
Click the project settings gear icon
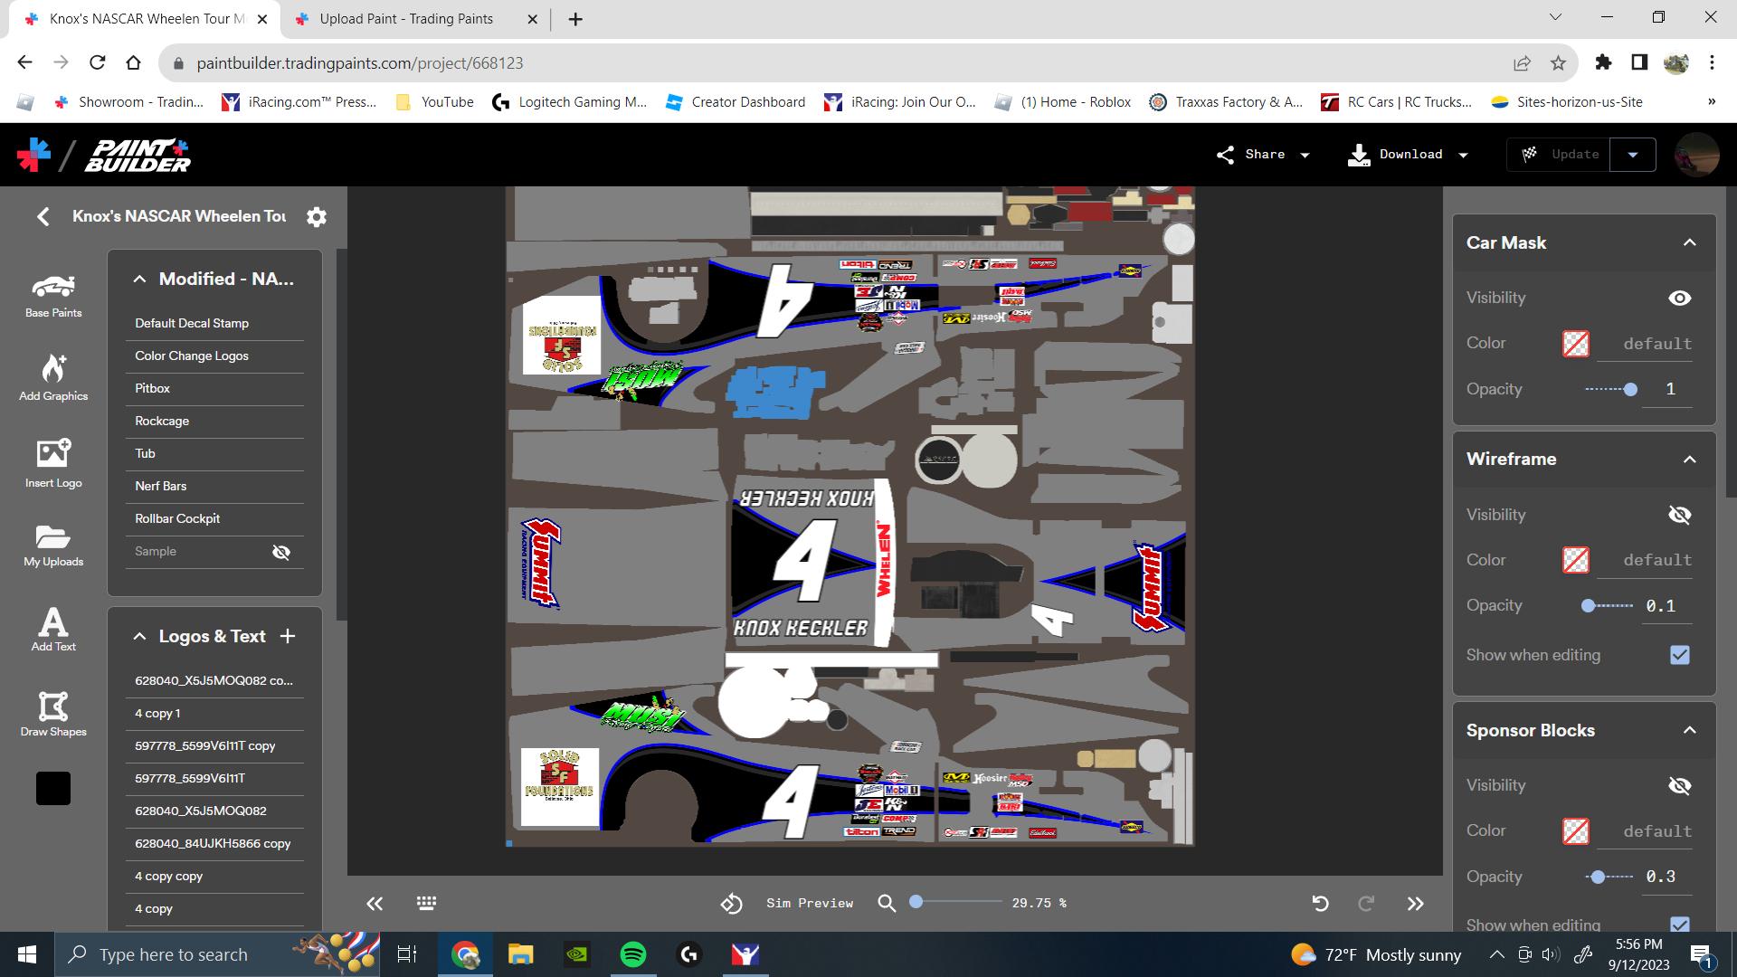[316, 217]
